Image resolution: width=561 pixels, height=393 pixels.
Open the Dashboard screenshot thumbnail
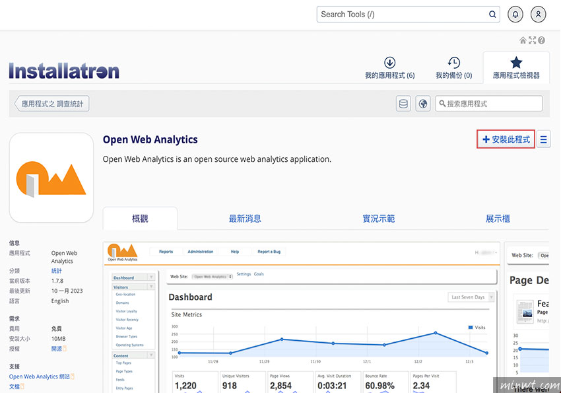[x=302, y=318]
